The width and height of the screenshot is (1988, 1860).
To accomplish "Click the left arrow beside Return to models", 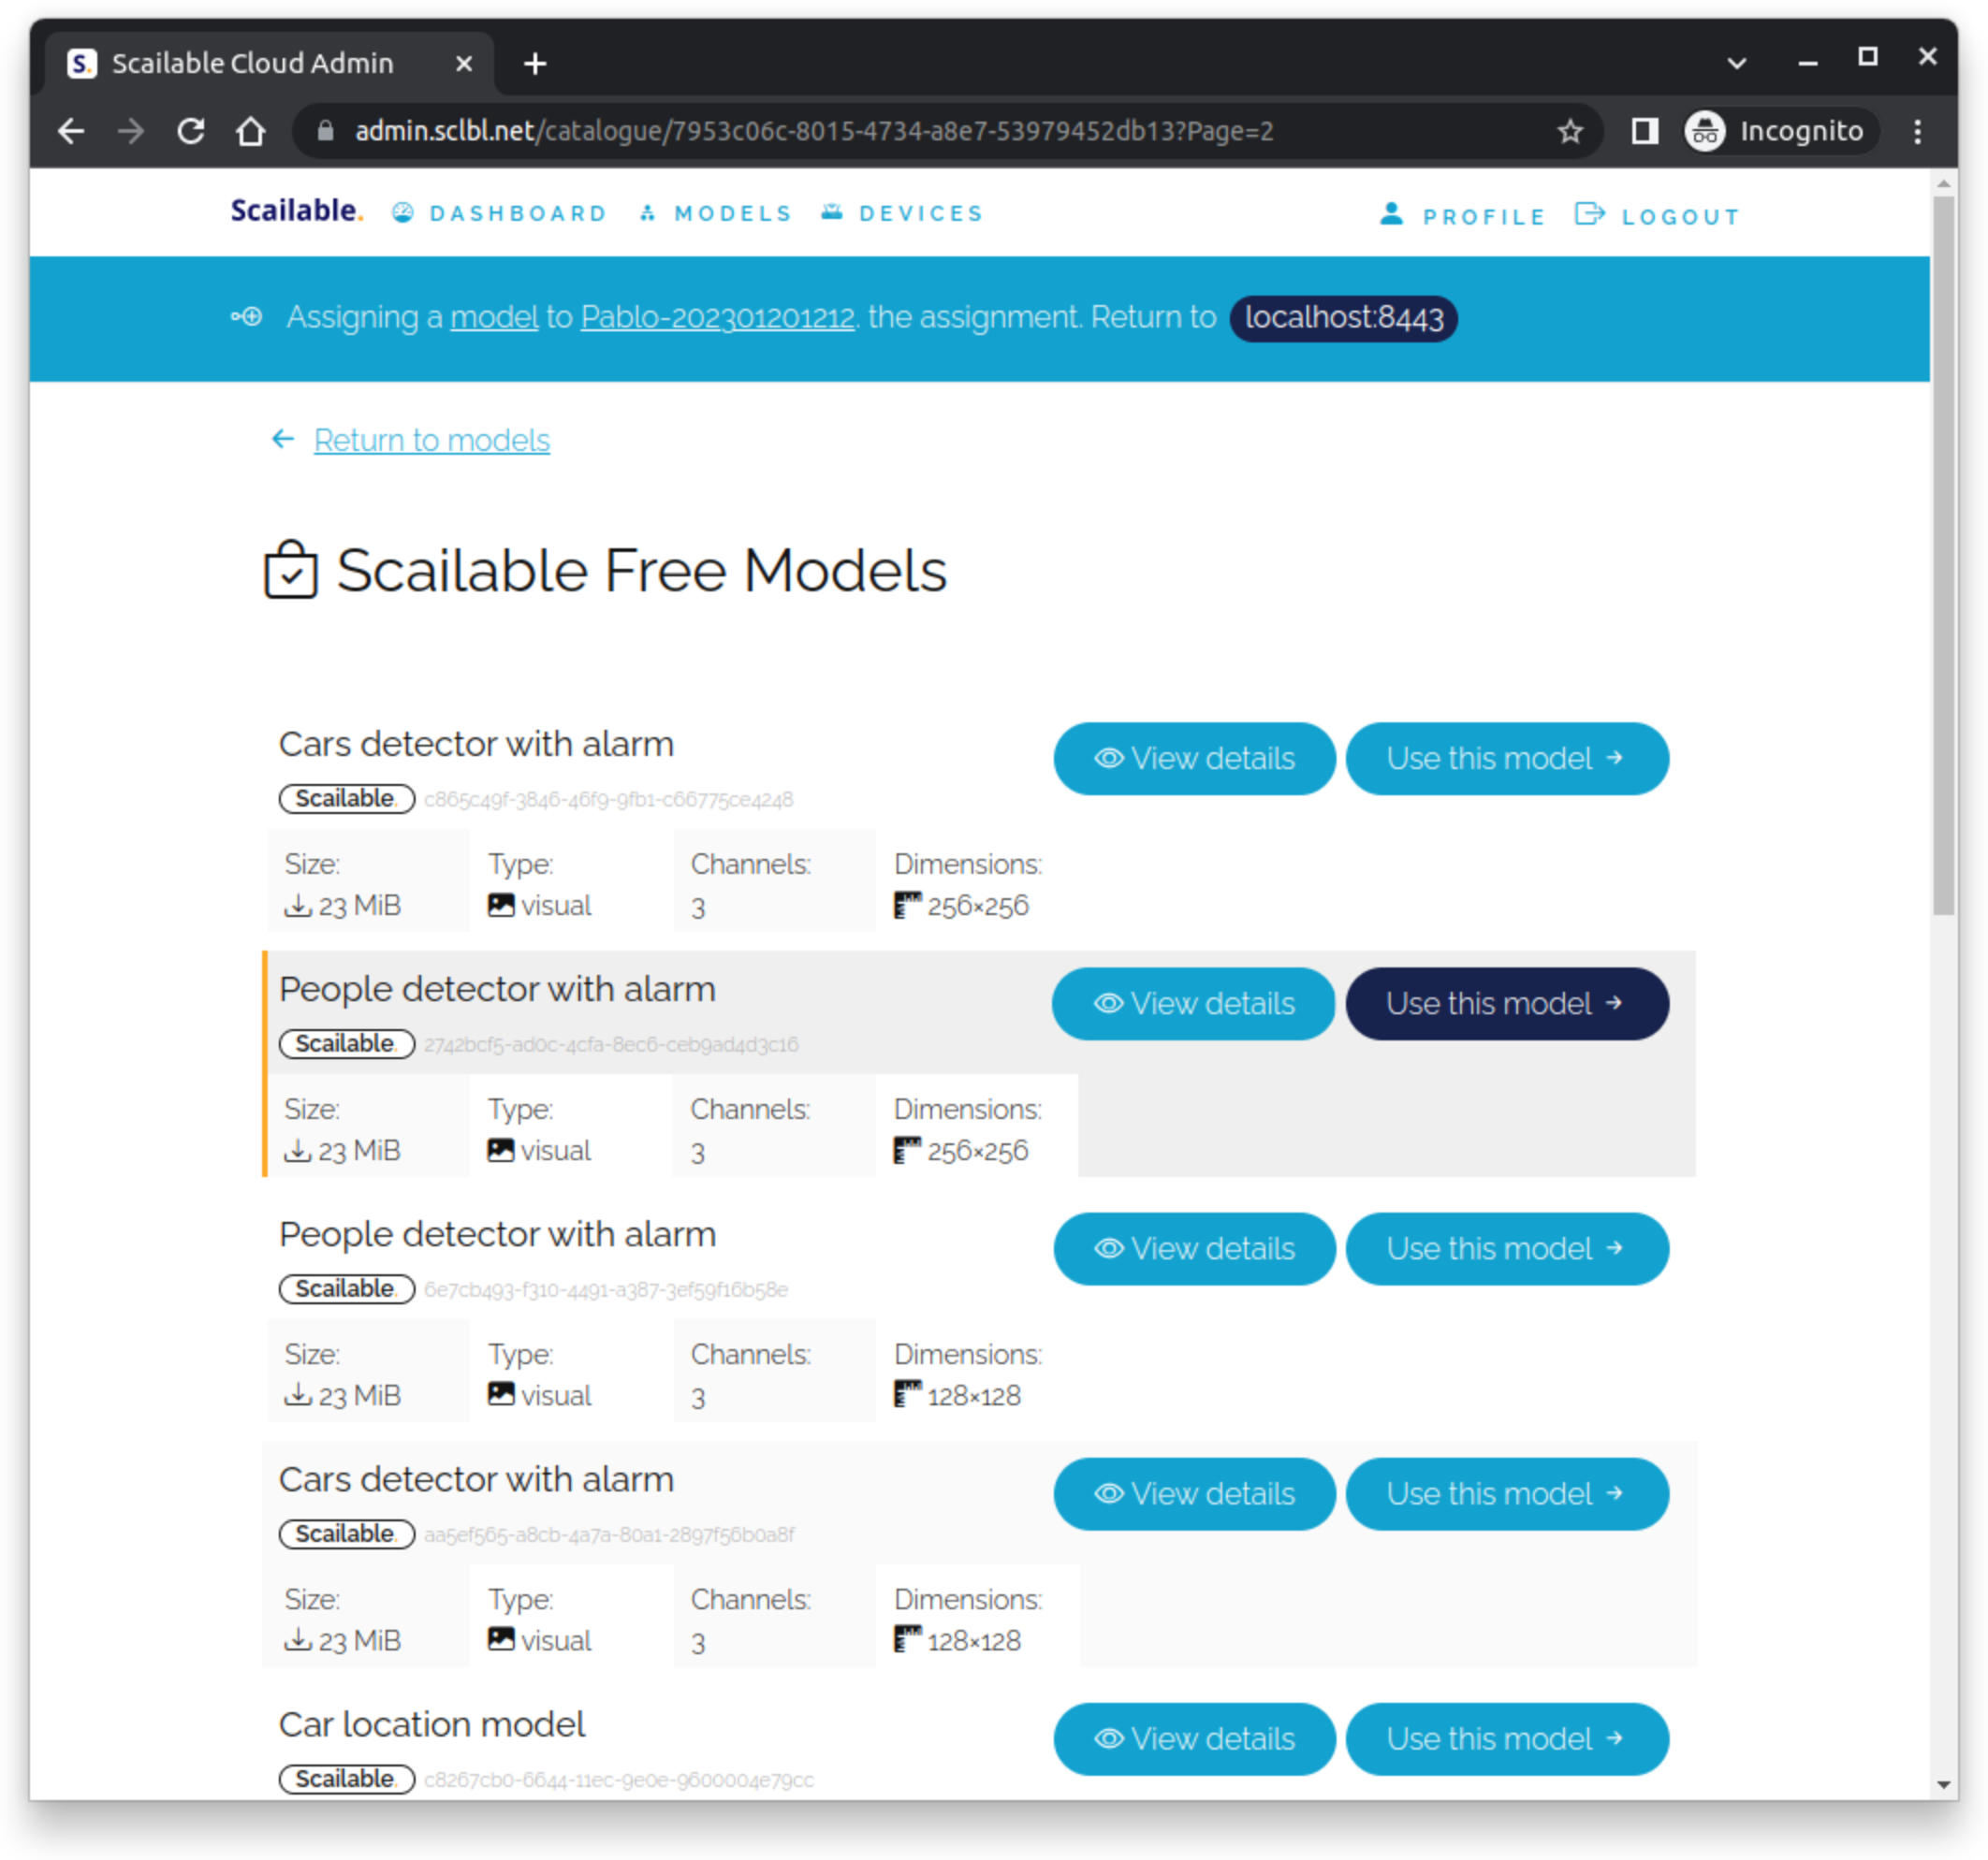I will 283,439.
